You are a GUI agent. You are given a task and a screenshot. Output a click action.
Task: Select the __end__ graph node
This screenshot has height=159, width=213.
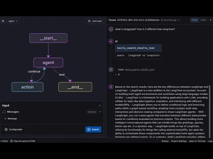75,87
